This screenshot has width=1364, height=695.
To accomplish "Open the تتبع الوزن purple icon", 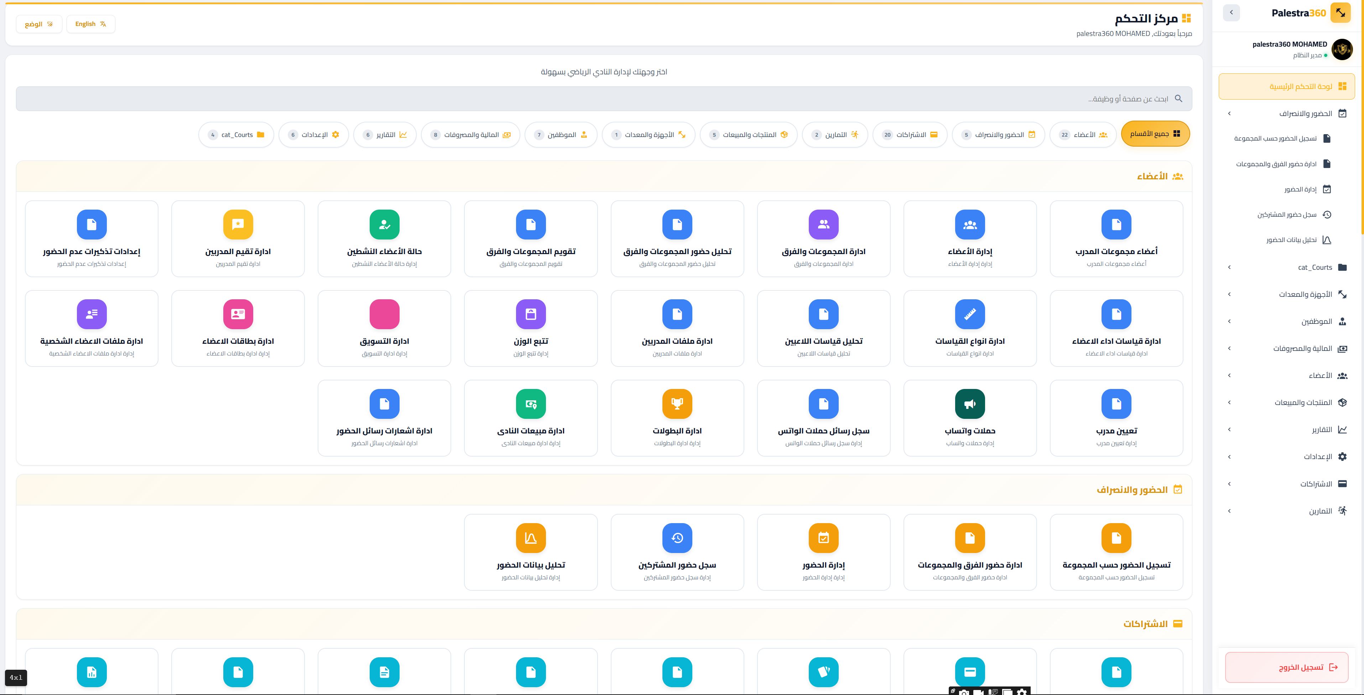I will [531, 314].
